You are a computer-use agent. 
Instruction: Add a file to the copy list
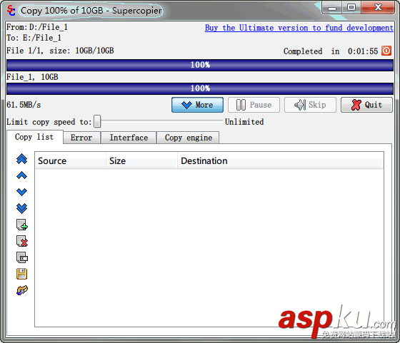point(22,225)
